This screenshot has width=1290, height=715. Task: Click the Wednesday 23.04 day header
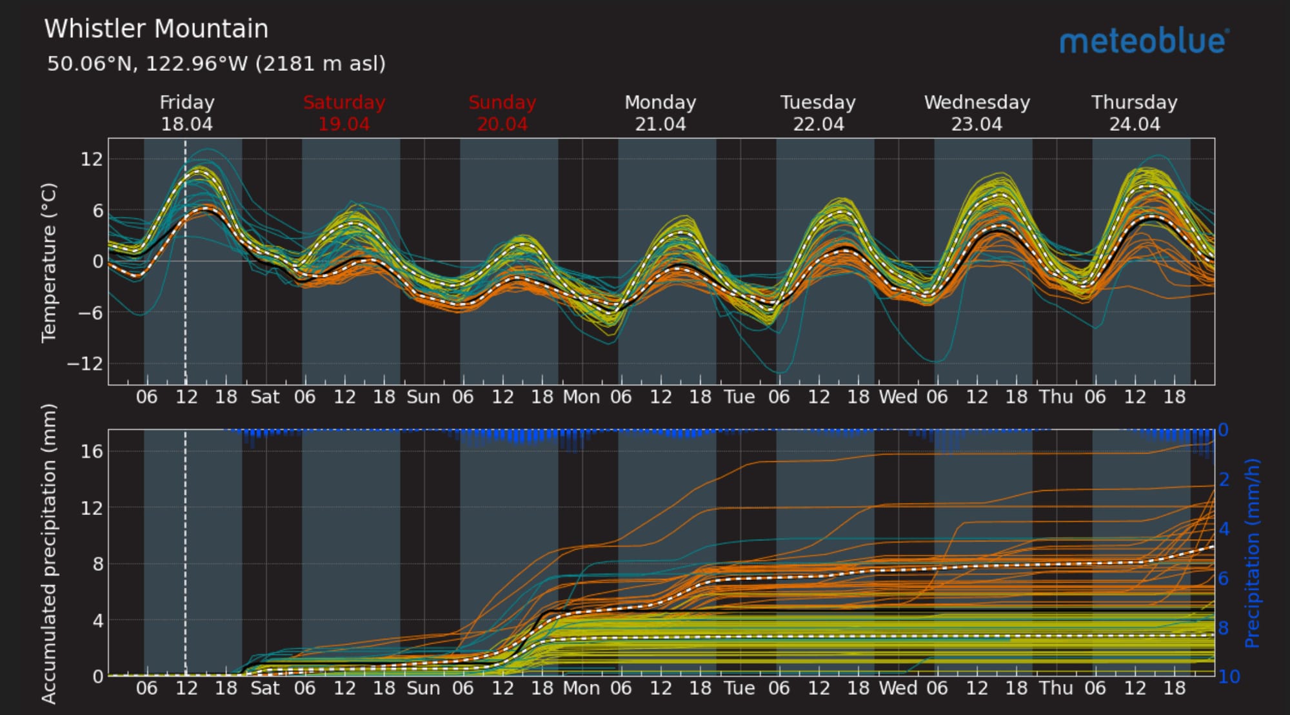pos(977,113)
